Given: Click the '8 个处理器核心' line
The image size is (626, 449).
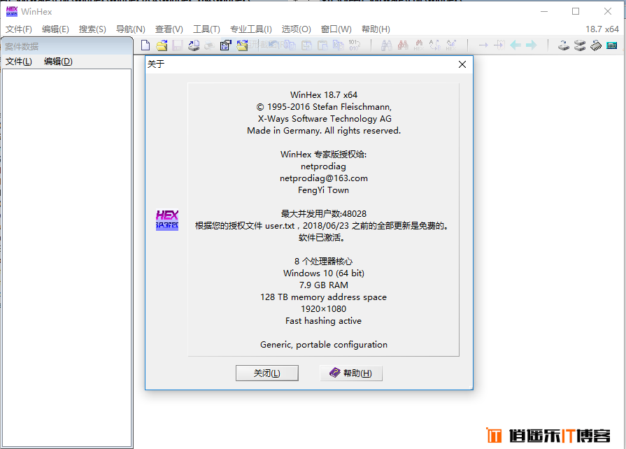Looking at the screenshot, I should tap(323, 262).
